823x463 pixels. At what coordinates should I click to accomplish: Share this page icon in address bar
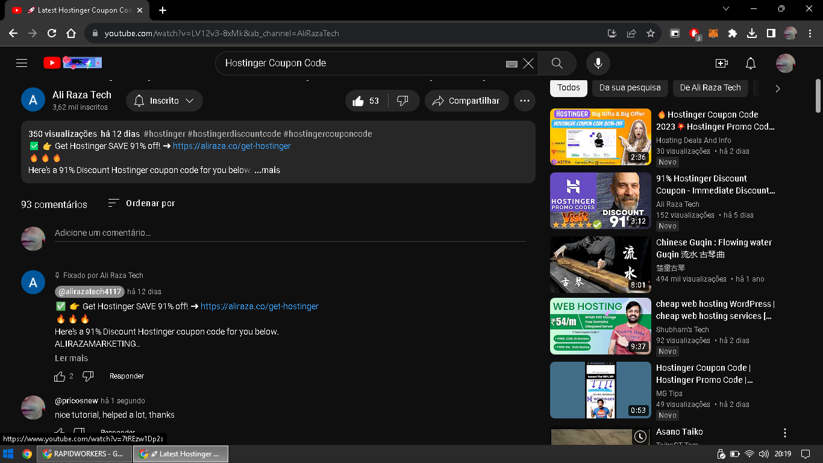pos(631,33)
